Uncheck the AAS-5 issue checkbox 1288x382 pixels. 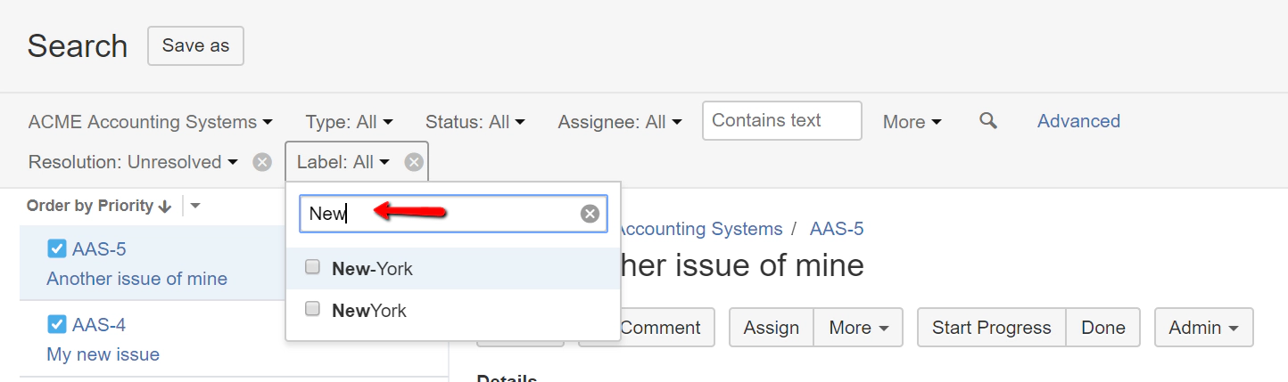(x=57, y=249)
